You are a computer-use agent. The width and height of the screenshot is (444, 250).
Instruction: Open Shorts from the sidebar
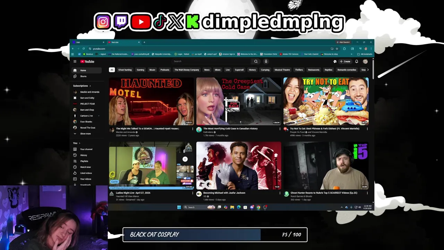[87, 76]
